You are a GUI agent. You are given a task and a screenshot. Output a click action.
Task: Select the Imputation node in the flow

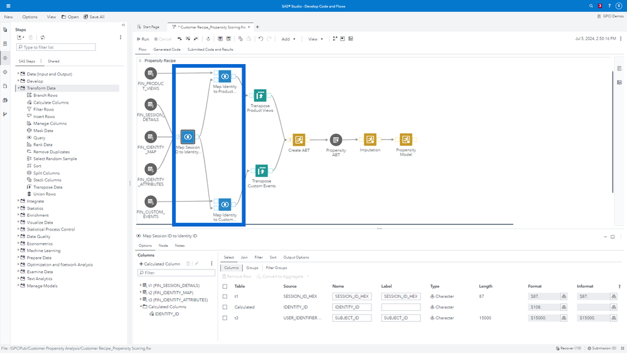(x=370, y=139)
